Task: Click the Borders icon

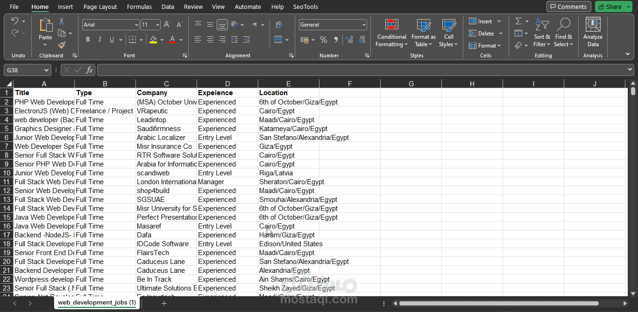Action: tap(132, 40)
